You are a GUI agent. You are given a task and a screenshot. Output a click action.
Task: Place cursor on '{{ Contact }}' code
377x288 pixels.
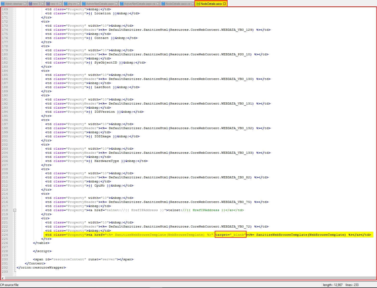pos(102,38)
